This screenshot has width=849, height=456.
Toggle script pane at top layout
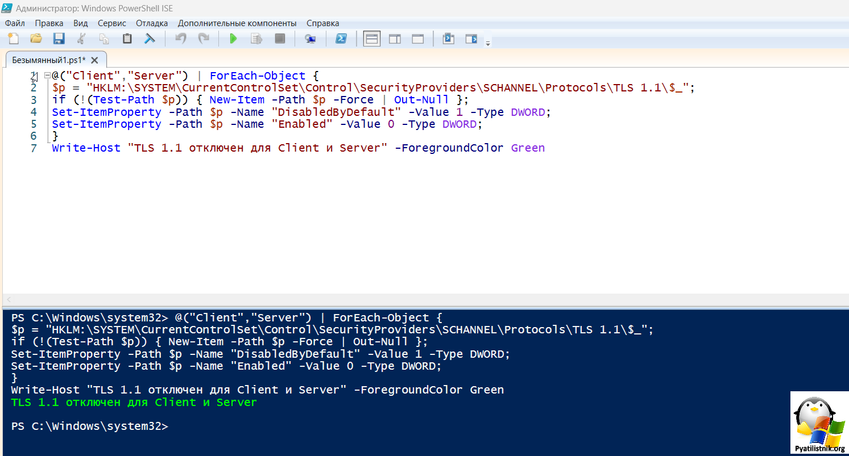[x=371, y=39]
